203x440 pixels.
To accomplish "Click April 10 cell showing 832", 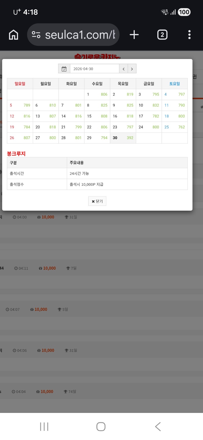I will [x=149, y=105].
